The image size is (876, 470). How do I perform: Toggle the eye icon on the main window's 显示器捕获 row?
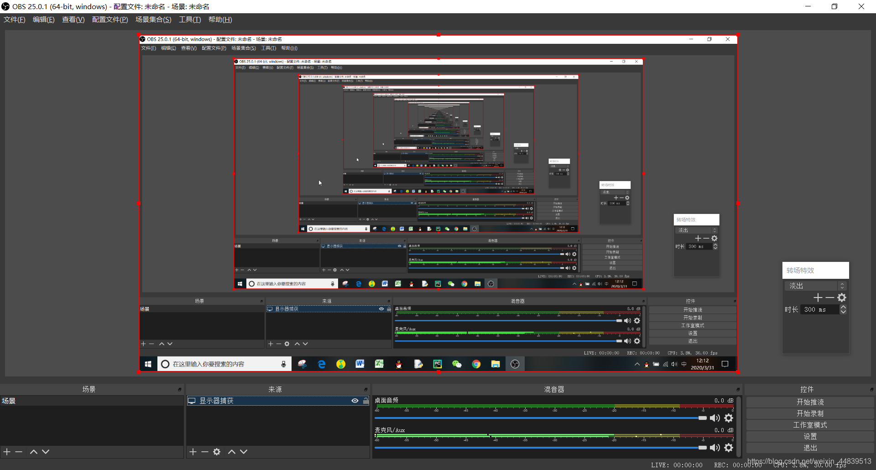(x=355, y=401)
